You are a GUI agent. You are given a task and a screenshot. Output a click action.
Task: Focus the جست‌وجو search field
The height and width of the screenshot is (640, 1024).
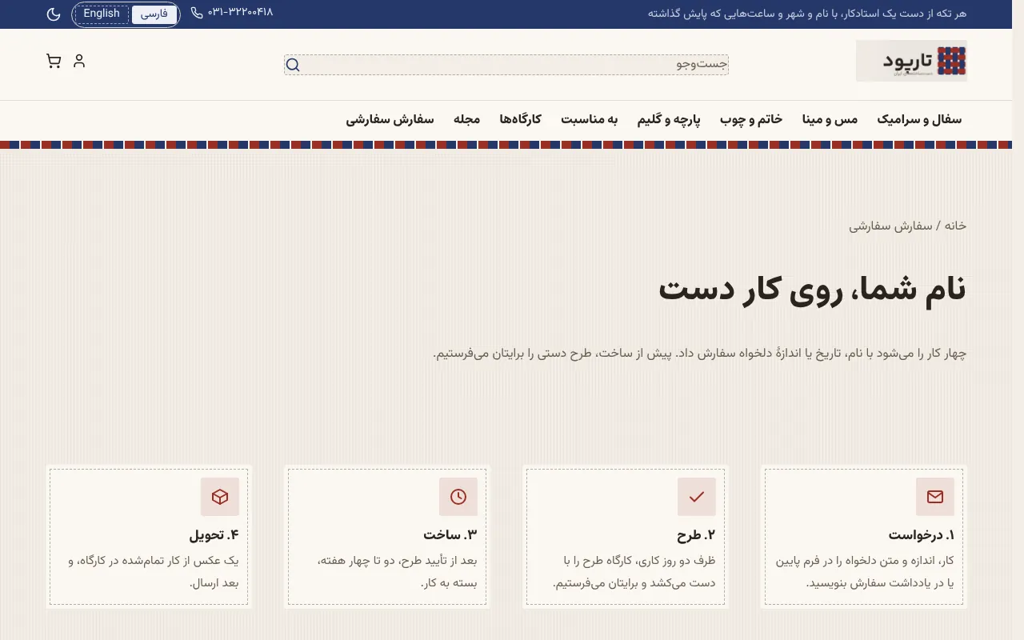(506, 65)
